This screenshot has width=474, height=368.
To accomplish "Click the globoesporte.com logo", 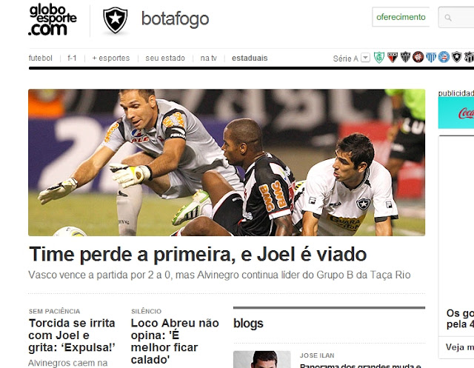I will pos(53,20).
